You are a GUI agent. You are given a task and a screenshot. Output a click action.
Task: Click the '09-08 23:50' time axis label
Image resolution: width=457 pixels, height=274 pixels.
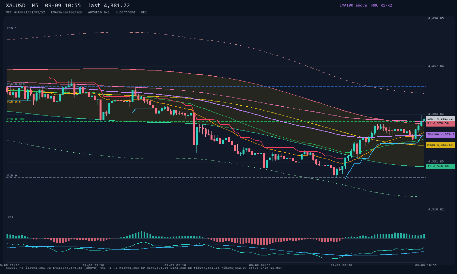(93, 265)
